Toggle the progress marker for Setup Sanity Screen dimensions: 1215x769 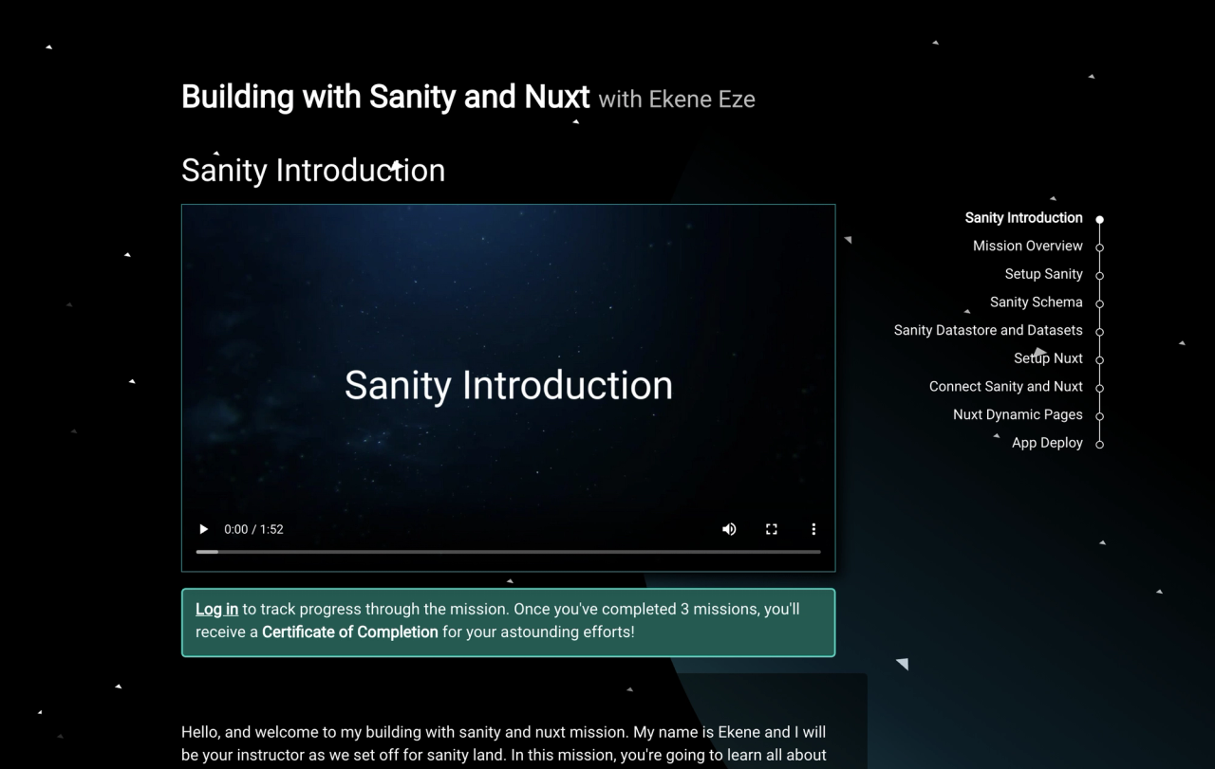[x=1099, y=275]
